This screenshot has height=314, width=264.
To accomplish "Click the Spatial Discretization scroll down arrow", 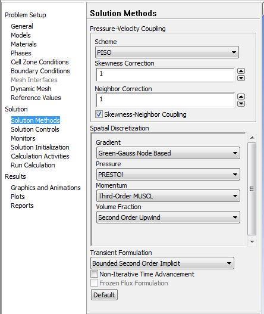I will pos(252,242).
